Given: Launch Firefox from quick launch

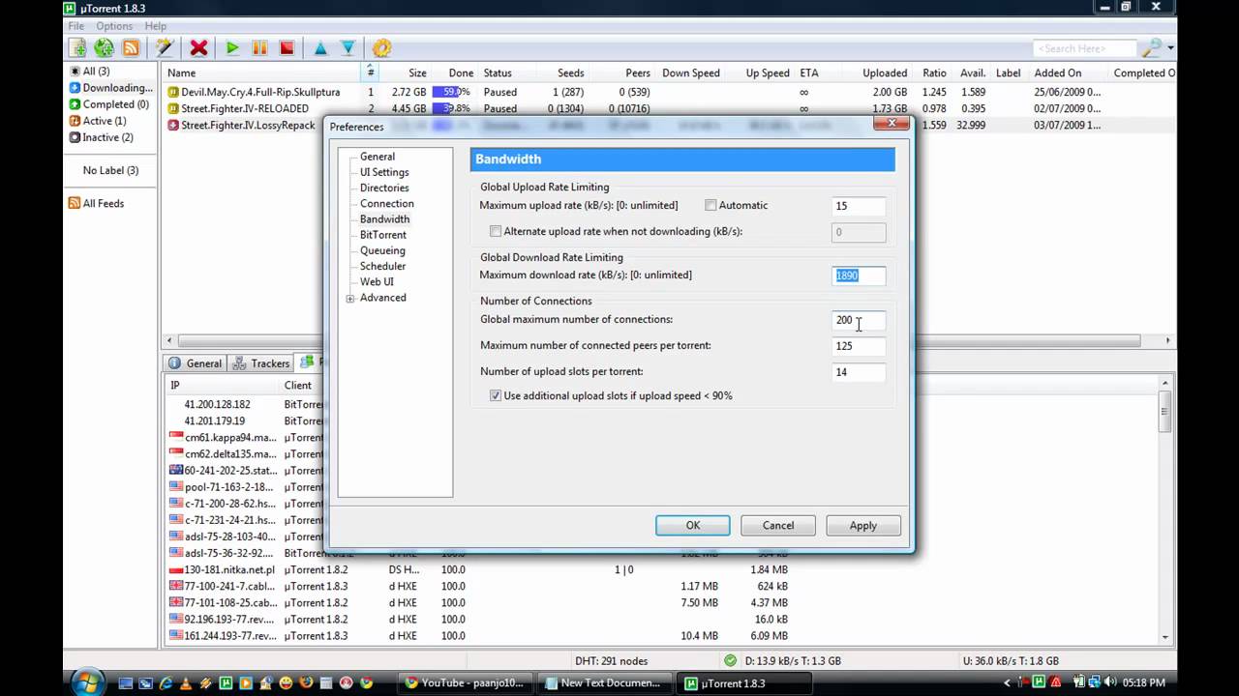Looking at the screenshot, I should [x=306, y=682].
